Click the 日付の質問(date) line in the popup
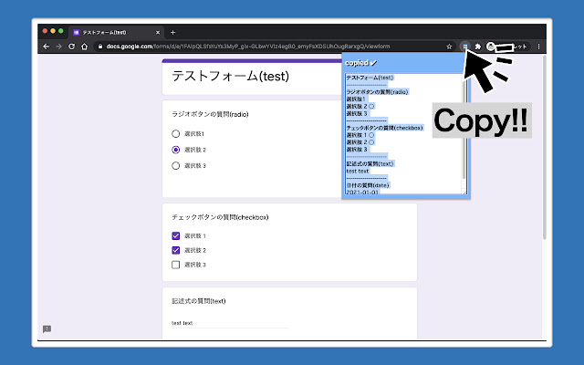This screenshot has height=365, width=584. (368, 185)
